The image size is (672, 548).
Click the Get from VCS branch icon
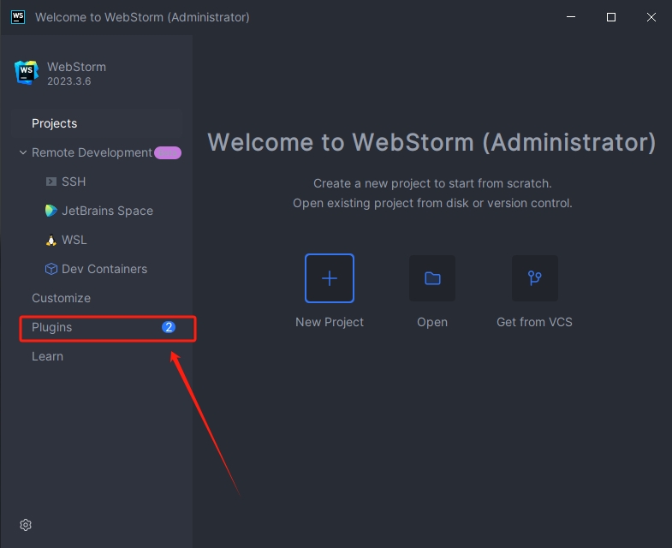click(535, 278)
